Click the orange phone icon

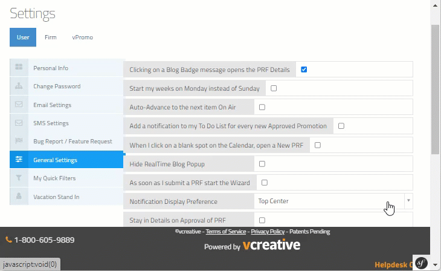pos(8,240)
